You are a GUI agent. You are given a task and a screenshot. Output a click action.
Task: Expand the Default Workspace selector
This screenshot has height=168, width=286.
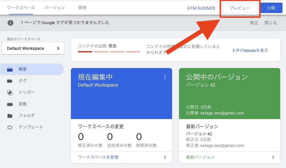click(x=33, y=48)
